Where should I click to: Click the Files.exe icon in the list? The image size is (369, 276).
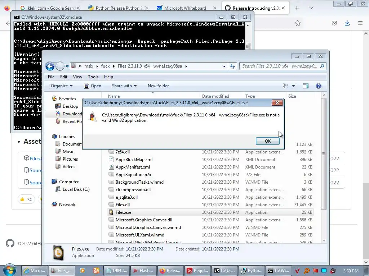tap(111, 212)
